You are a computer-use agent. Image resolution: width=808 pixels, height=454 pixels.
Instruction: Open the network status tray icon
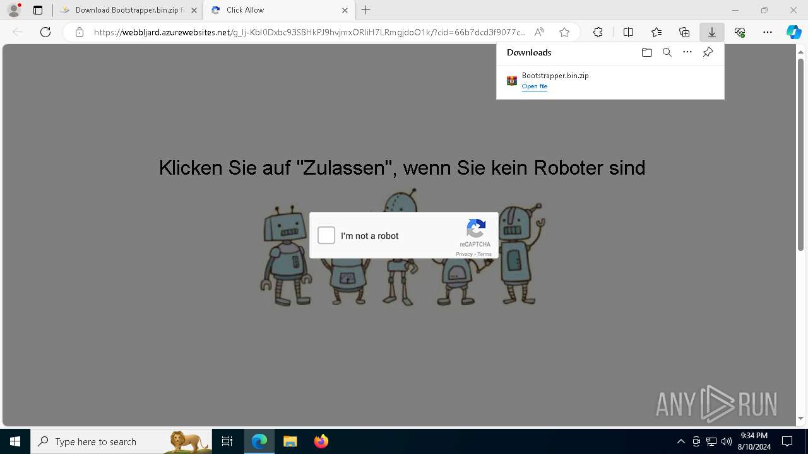[x=711, y=441]
